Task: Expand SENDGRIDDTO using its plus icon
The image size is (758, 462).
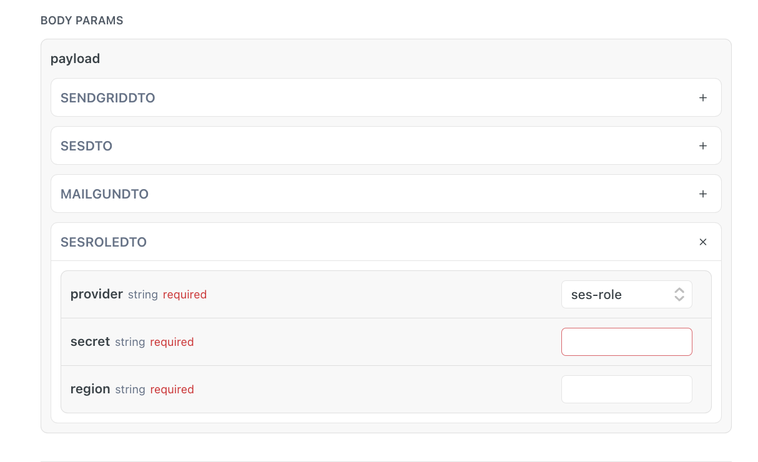Action: click(703, 98)
